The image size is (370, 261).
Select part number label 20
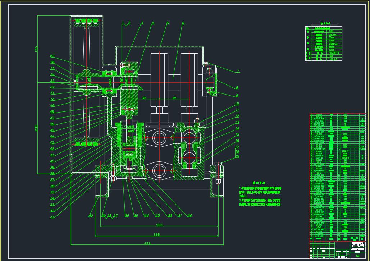point(189,216)
